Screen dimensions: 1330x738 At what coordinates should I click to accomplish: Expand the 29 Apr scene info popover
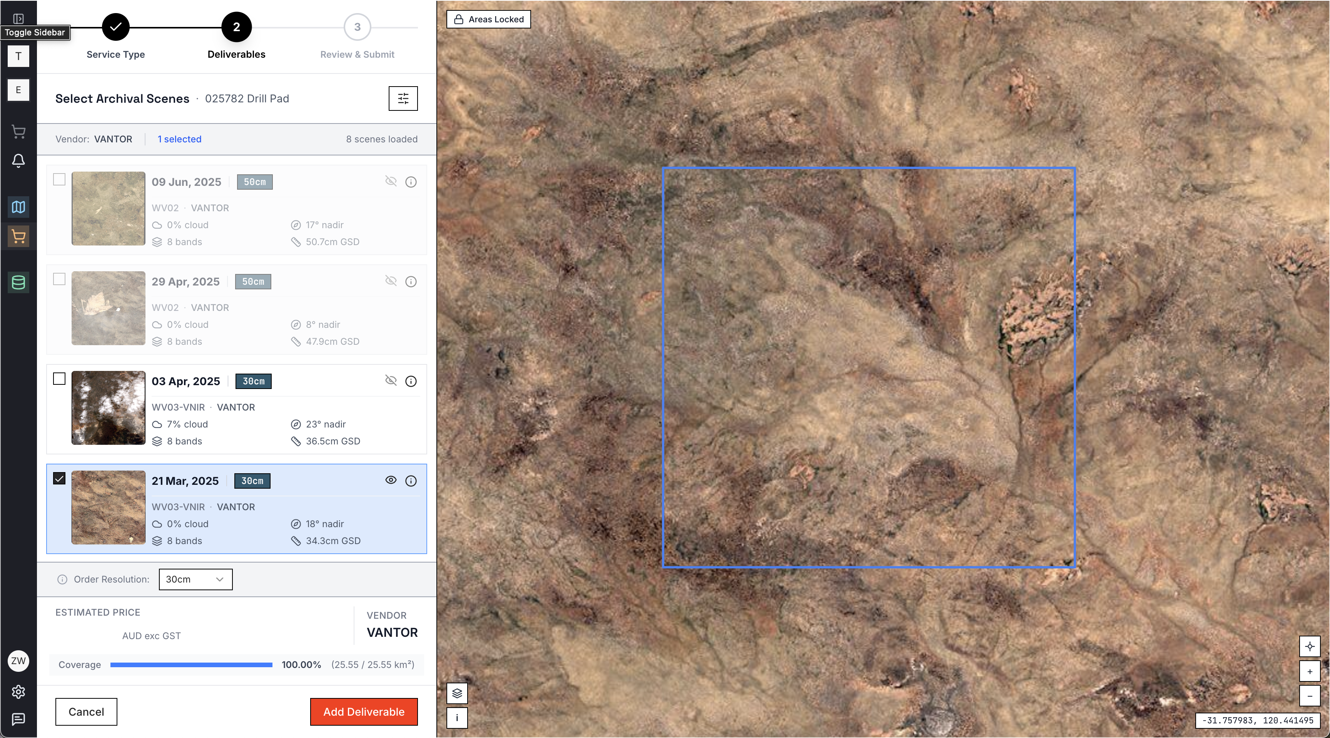(x=411, y=281)
